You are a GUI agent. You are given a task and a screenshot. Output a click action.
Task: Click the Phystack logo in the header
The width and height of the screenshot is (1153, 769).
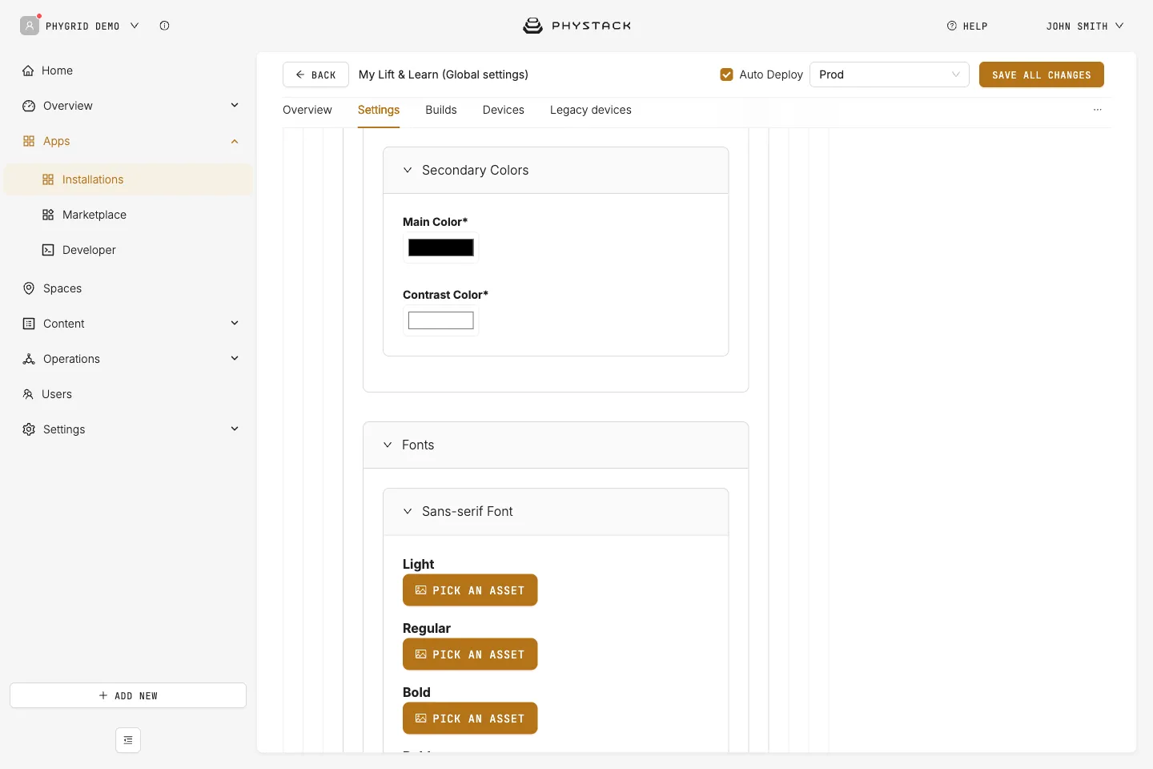pos(577,26)
